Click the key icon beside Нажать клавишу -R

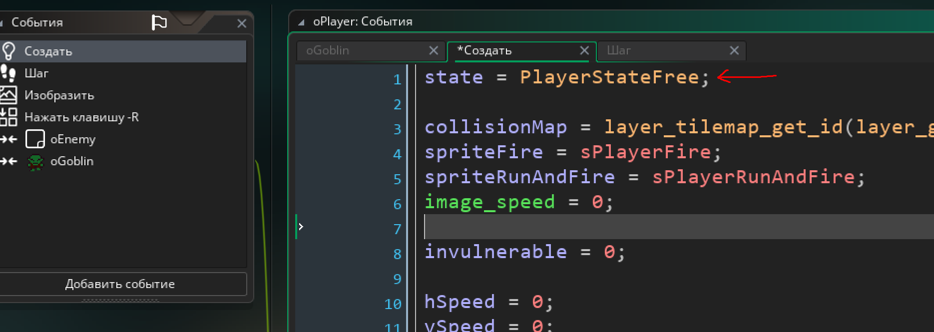pyautogui.click(x=8, y=117)
